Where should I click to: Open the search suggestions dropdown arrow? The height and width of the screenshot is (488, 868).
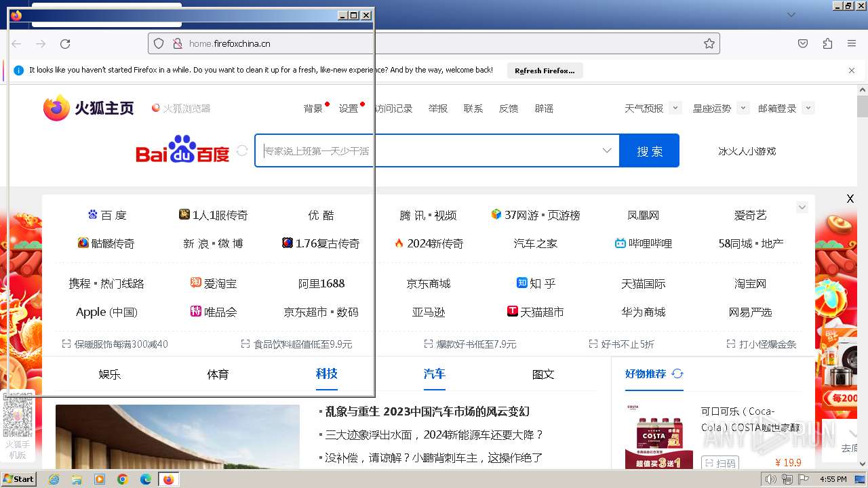pos(607,150)
